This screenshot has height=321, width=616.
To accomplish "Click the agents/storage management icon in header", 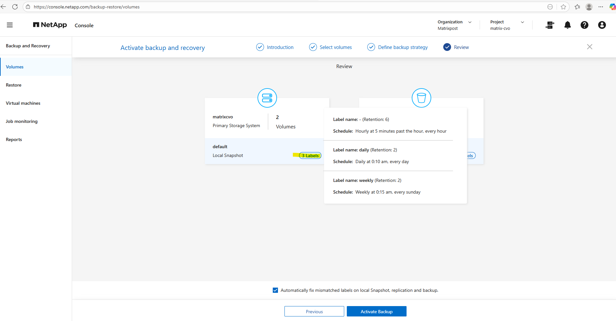I will (550, 25).
